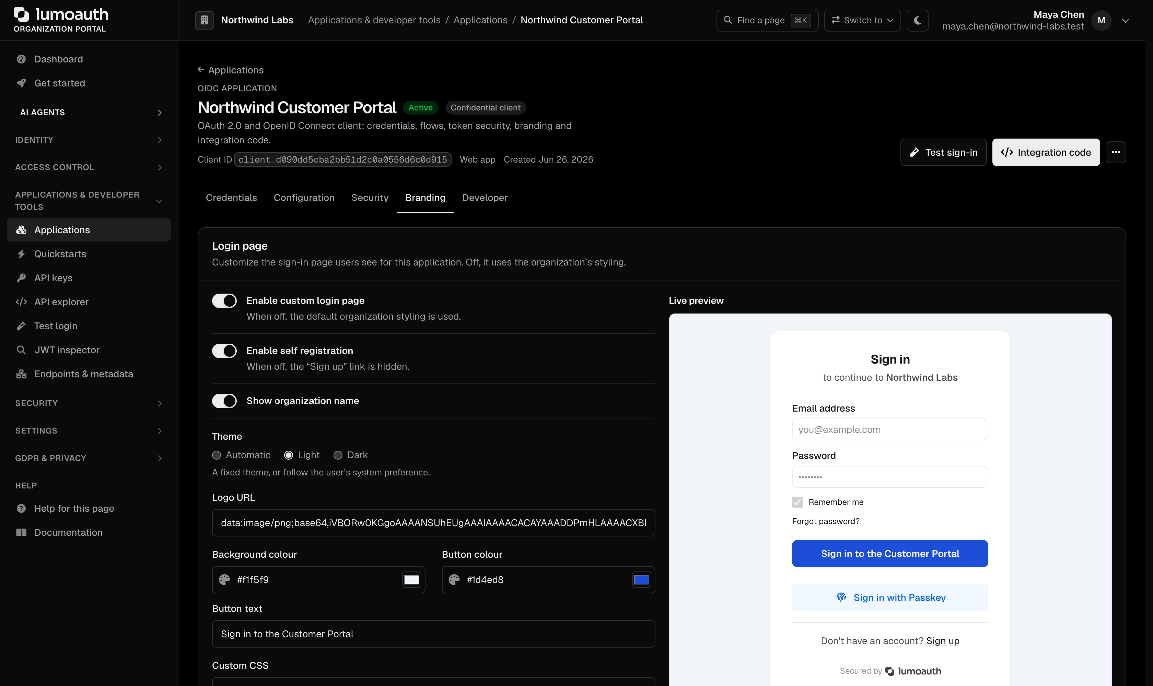Select the Dark theme radio
Screen dimensions: 1153x686
click(338, 455)
